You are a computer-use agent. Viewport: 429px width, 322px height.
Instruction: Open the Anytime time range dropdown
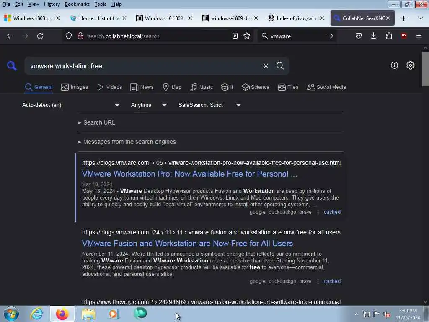click(x=149, y=105)
